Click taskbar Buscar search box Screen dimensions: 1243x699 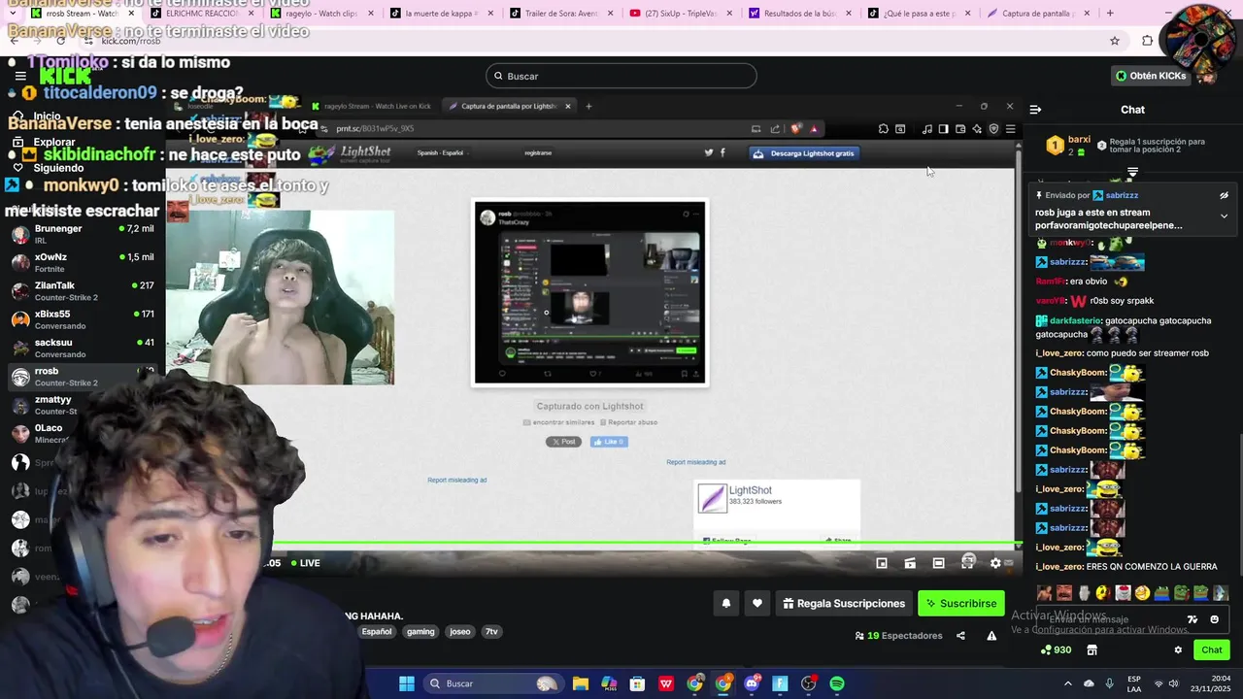tap(493, 683)
